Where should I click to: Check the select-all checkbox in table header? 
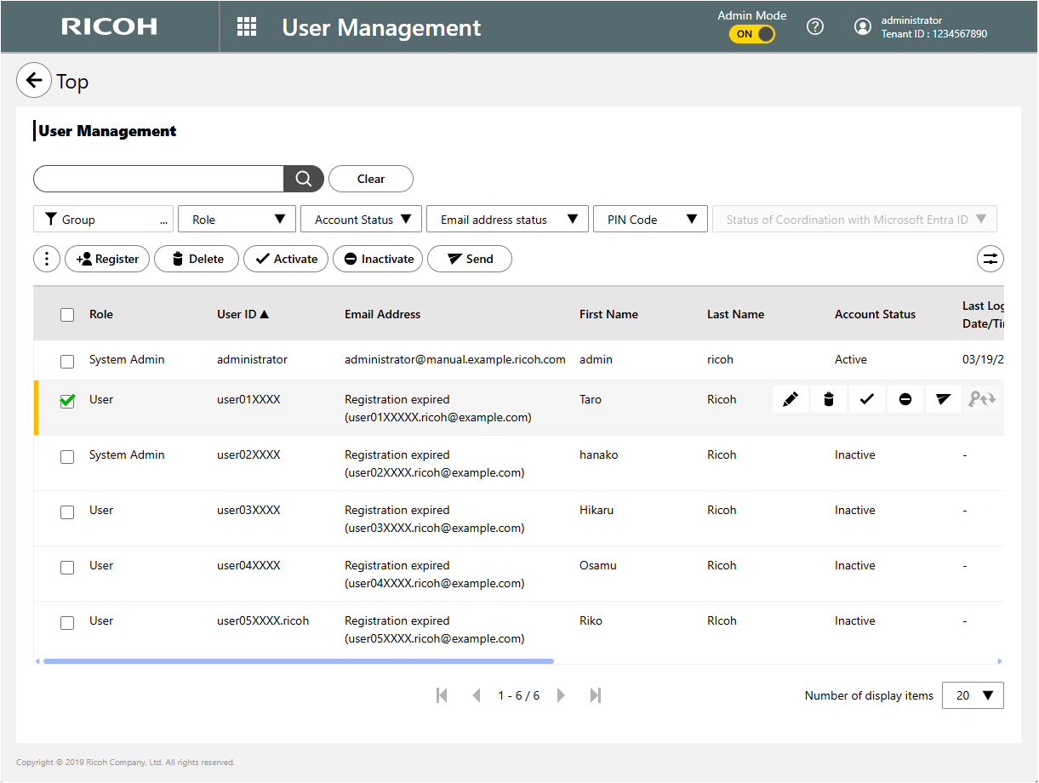coord(67,315)
